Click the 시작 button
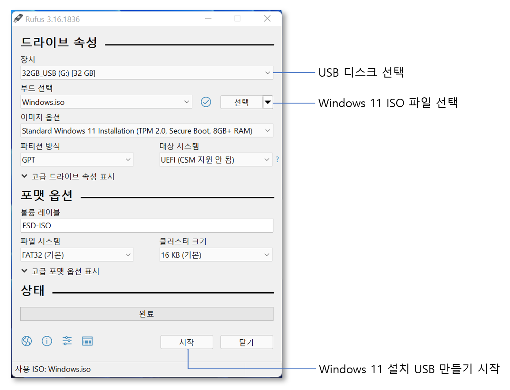510x390 pixels. [x=187, y=342]
